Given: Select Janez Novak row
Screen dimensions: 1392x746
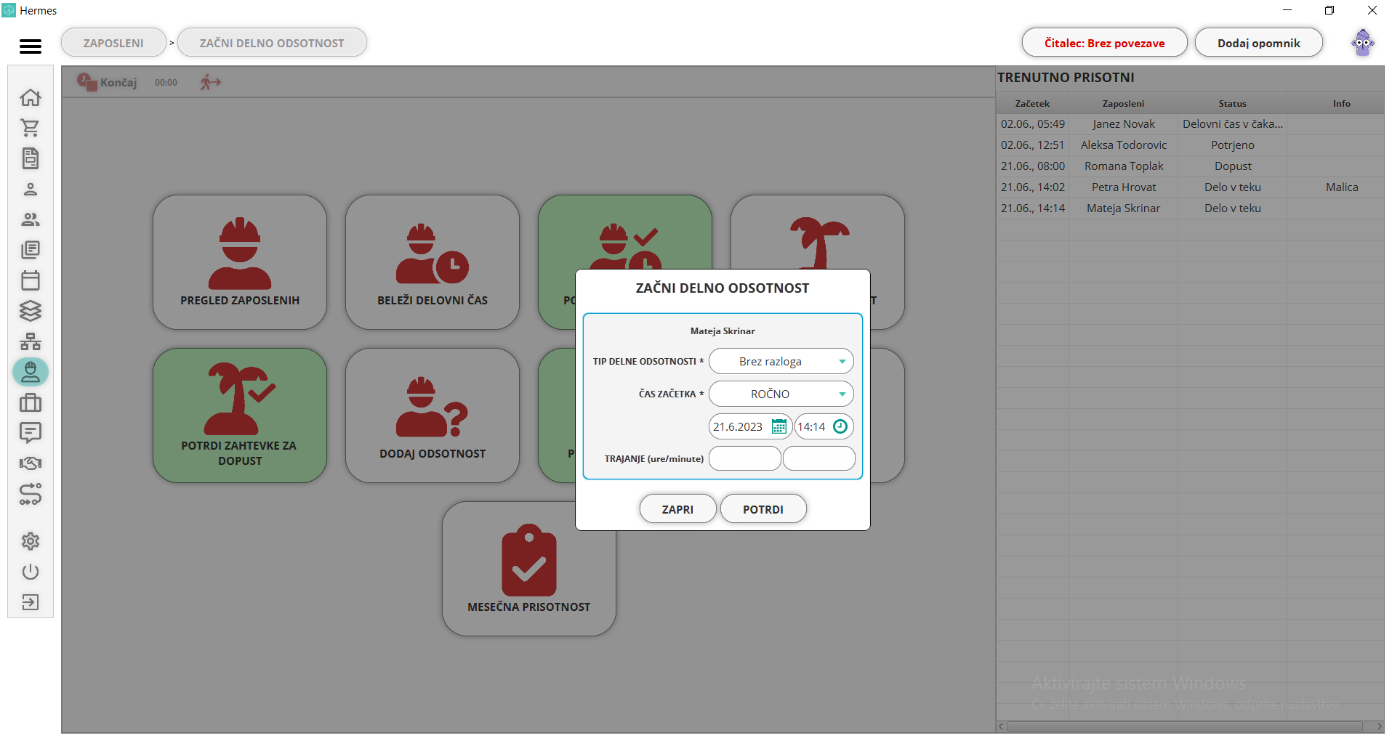Looking at the screenshot, I should tap(1190, 124).
